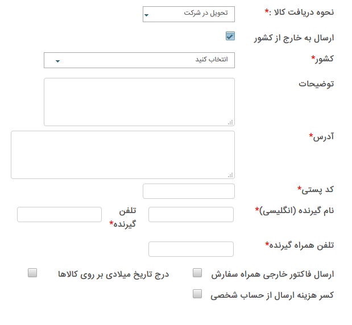The height and width of the screenshot is (325, 352).
Task: Focus the تلفن گیرنده input field
Action: (x=59, y=214)
